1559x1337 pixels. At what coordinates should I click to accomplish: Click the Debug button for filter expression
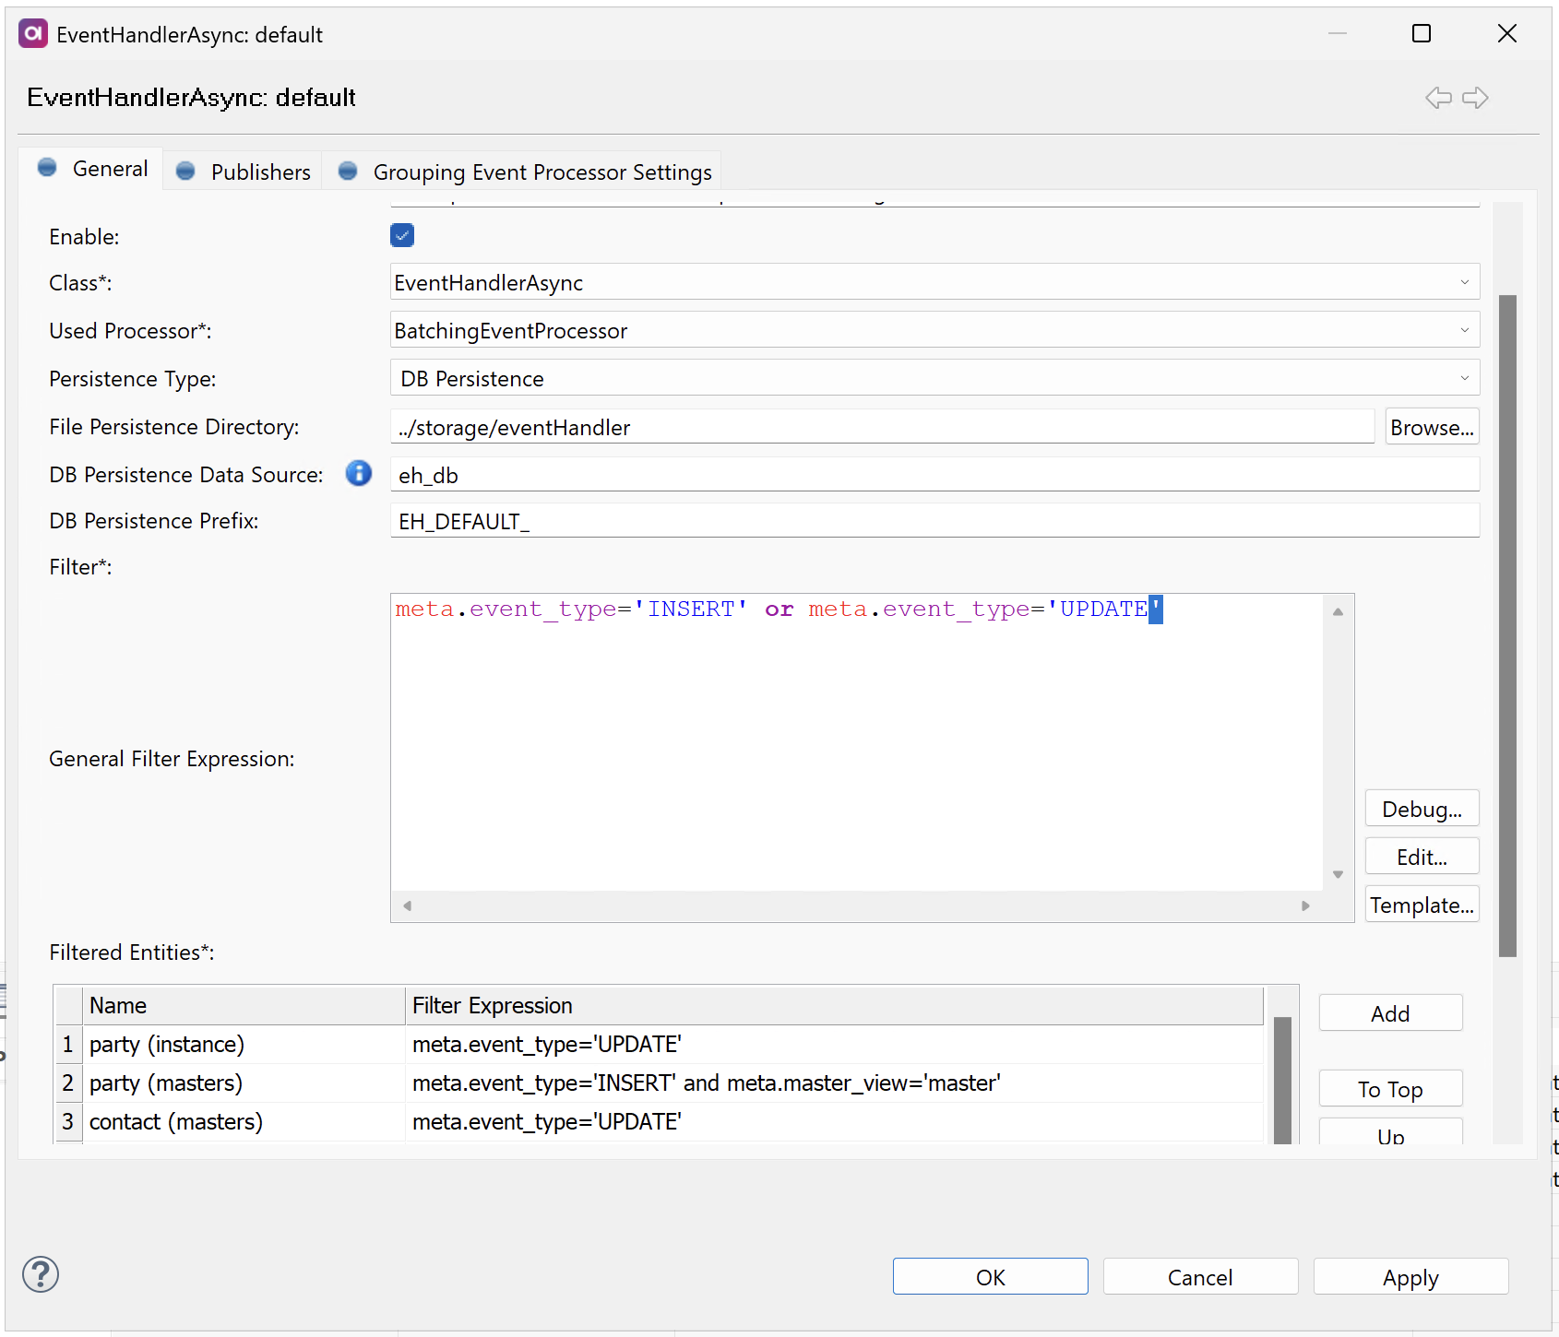pyautogui.click(x=1421, y=808)
